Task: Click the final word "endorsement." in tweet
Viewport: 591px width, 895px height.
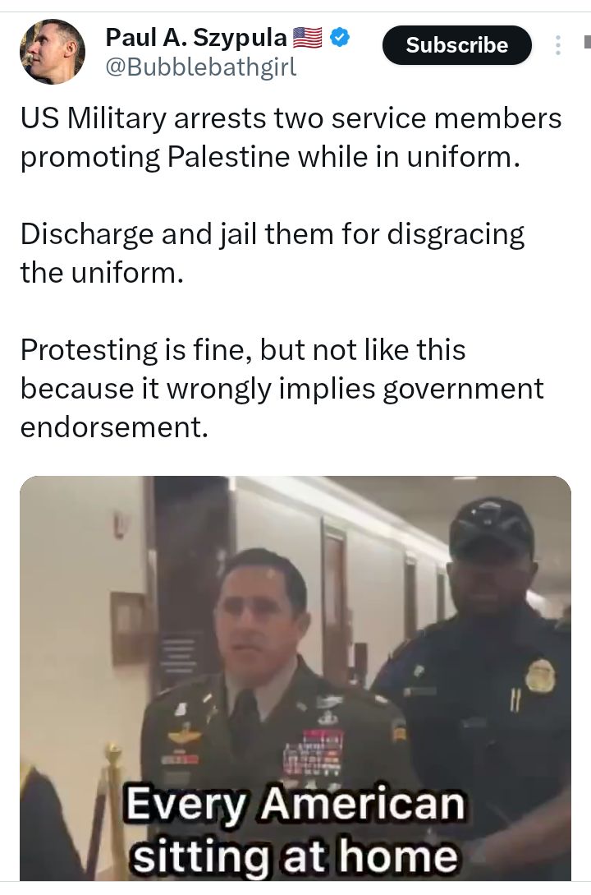Action: coord(115,427)
